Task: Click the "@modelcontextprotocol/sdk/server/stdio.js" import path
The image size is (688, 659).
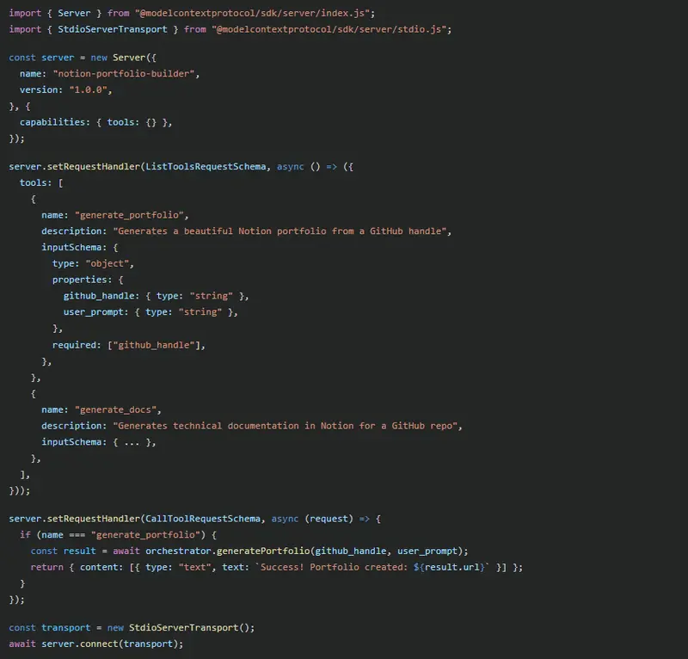Action: tap(329, 29)
